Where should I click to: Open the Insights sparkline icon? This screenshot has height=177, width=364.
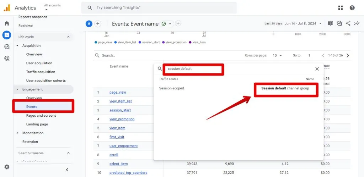point(357,23)
